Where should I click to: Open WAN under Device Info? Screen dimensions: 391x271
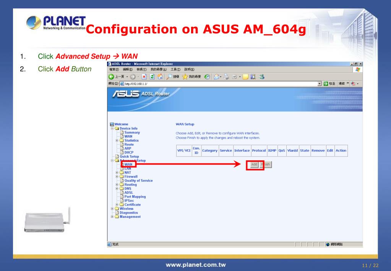pyautogui.click(x=128, y=136)
